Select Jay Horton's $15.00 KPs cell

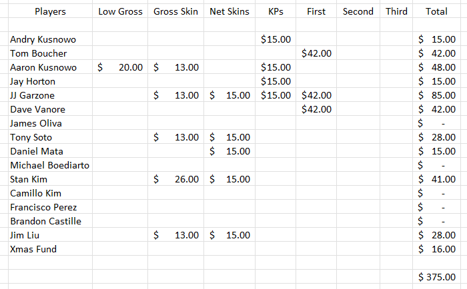(276, 81)
